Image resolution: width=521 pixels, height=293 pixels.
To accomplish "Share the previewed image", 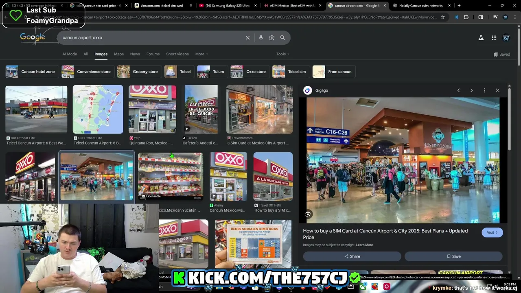I will coord(352,256).
